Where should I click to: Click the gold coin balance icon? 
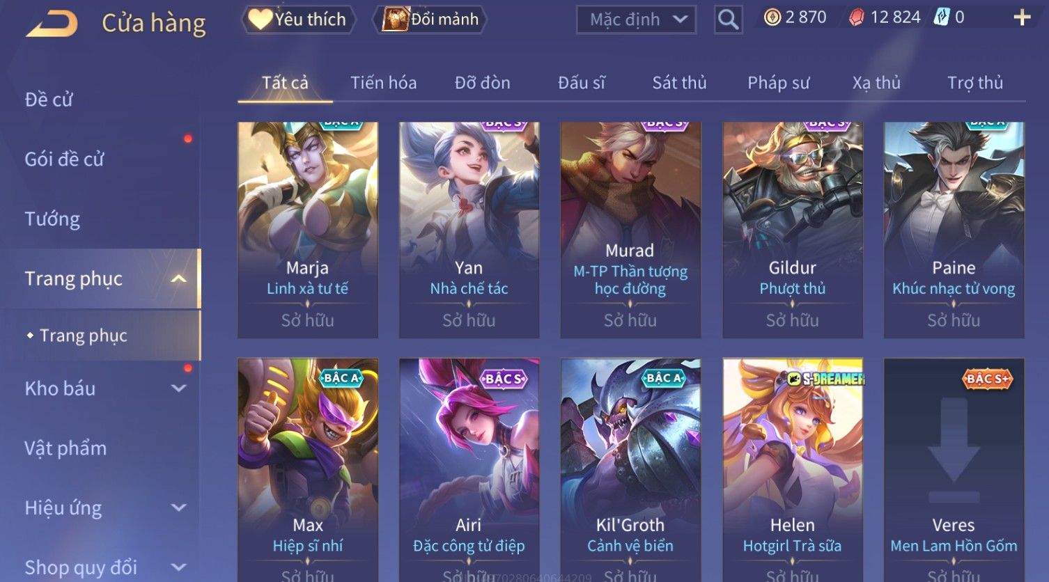(x=772, y=17)
